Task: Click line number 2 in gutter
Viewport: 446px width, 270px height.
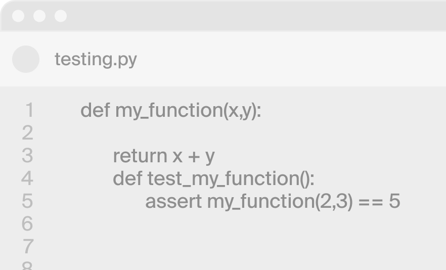Action: tap(28, 133)
